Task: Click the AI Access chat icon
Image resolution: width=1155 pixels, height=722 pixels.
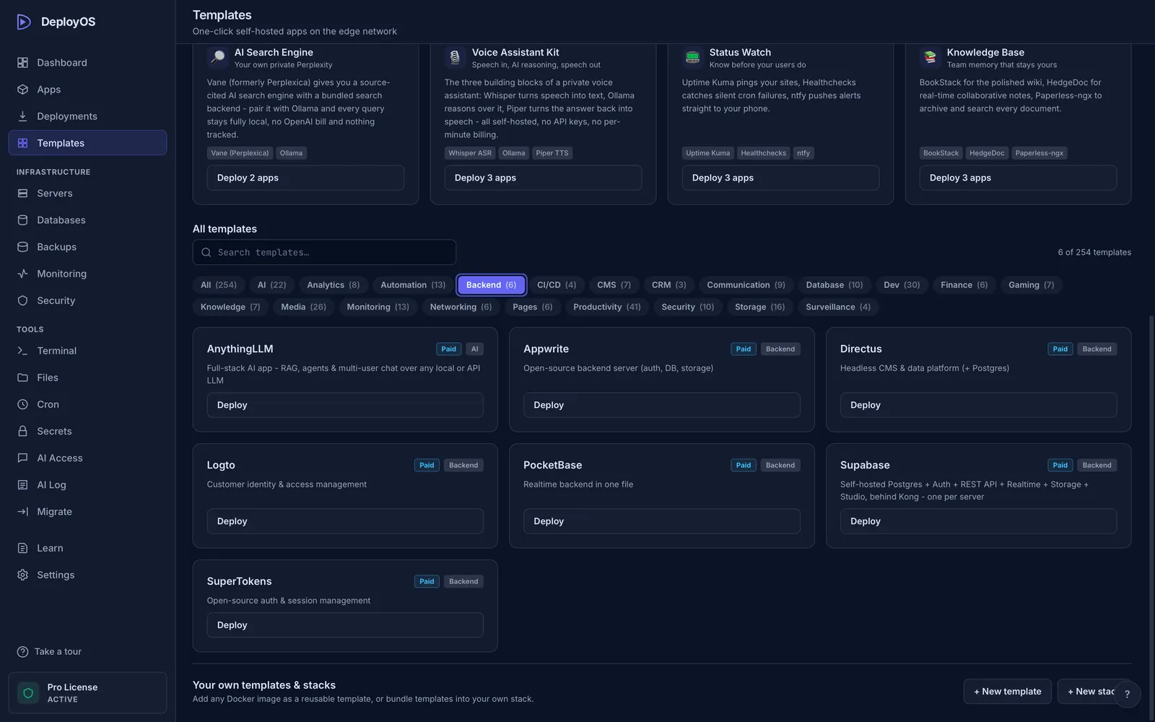Action: [22, 458]
